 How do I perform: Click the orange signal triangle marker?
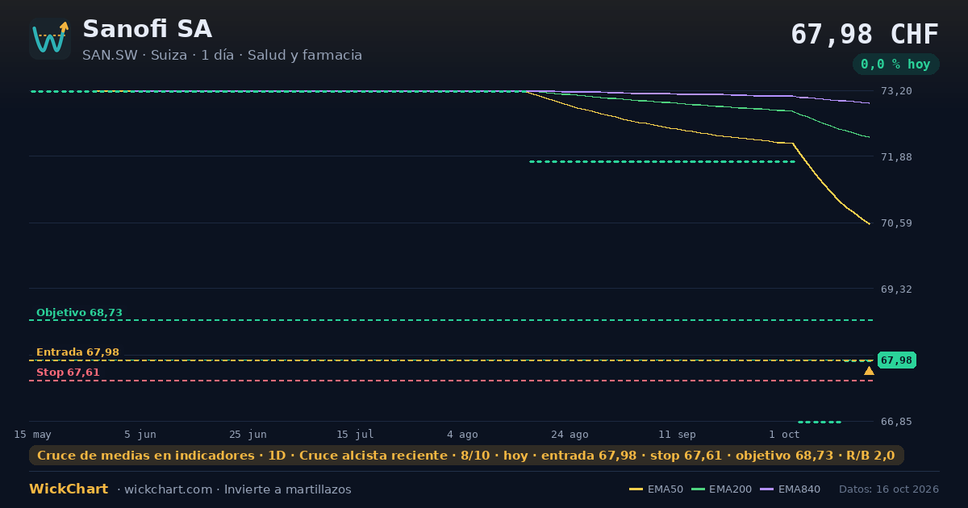pos(869,371)
